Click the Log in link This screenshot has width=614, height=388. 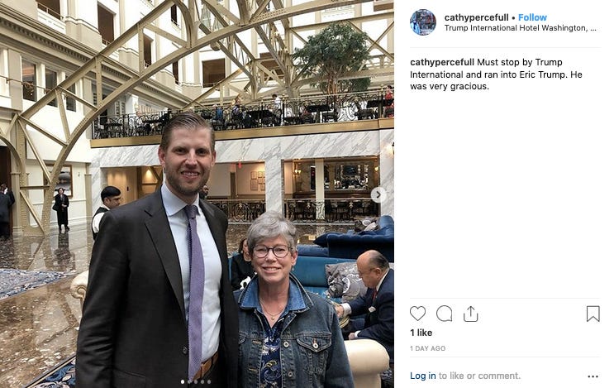pyautogui.click(x=422, y=376)
